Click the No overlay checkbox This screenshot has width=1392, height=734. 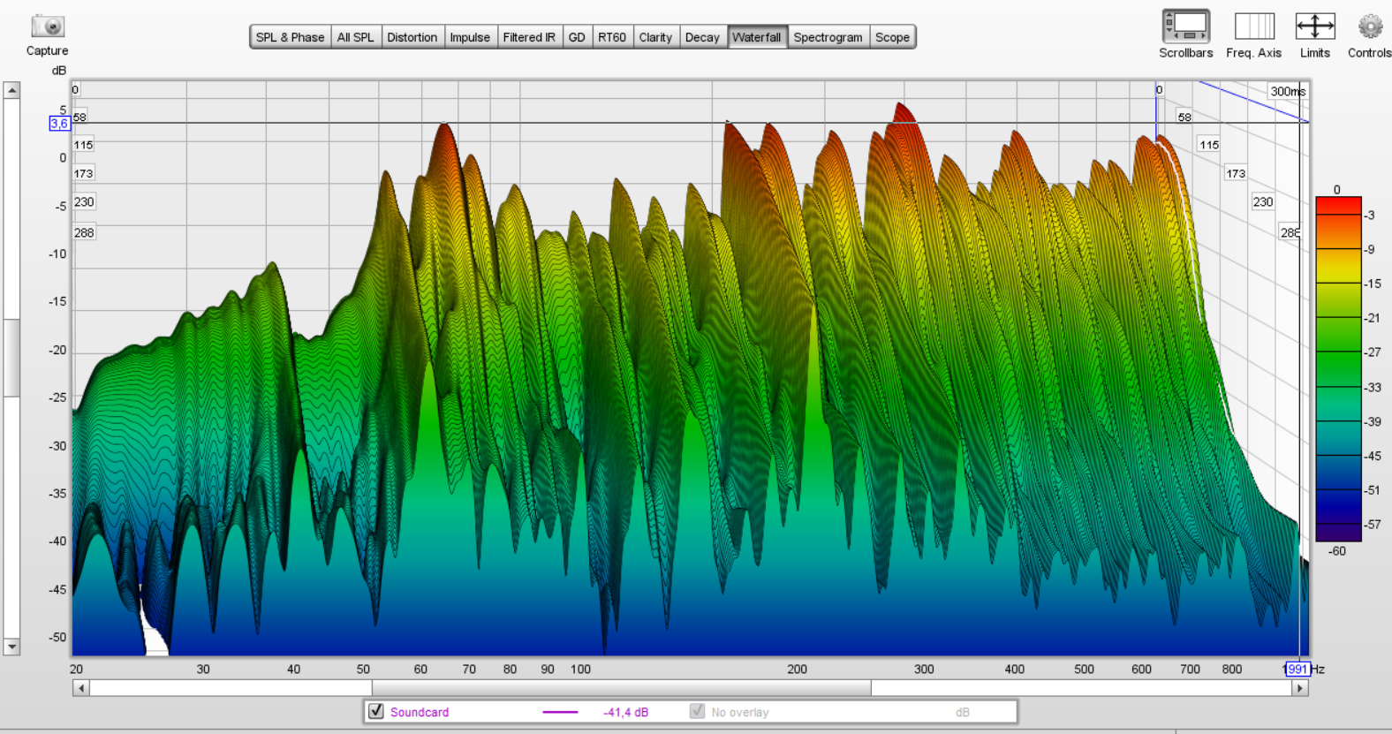(x=697, y=711)
